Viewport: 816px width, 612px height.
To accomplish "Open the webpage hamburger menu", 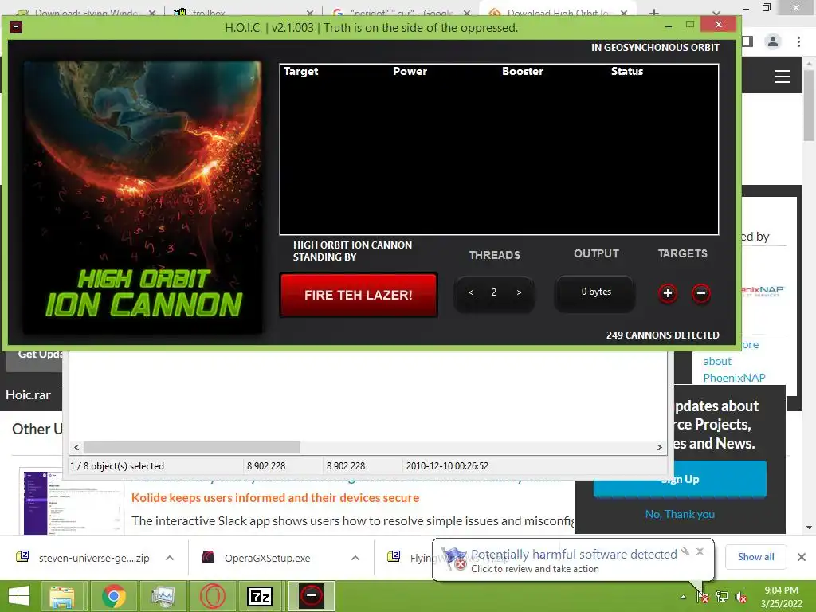I will point(783,76).
